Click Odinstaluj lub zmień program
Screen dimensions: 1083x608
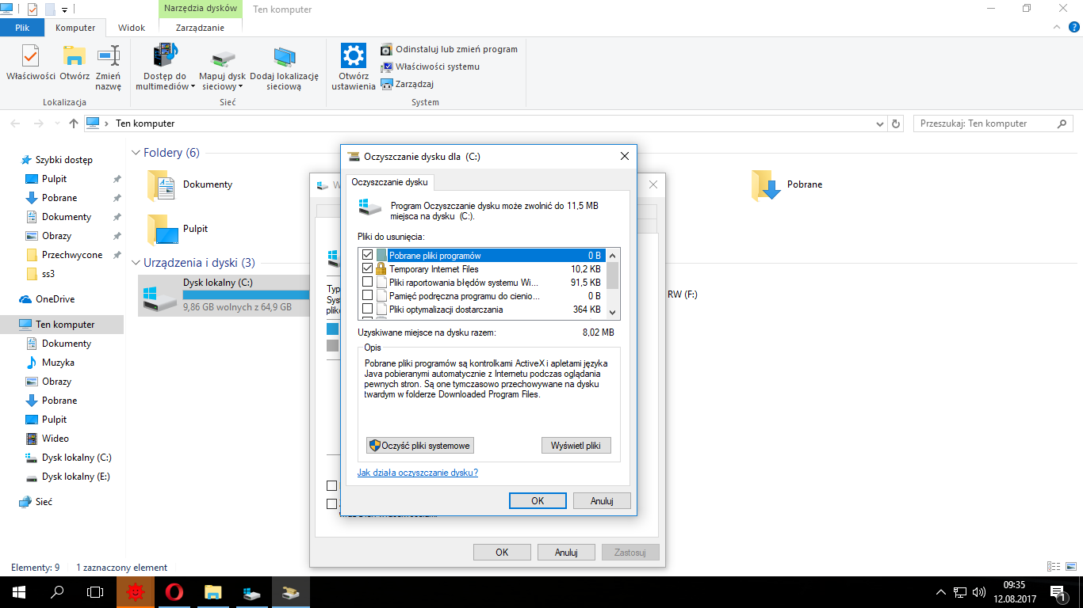(x=449, y=49)
